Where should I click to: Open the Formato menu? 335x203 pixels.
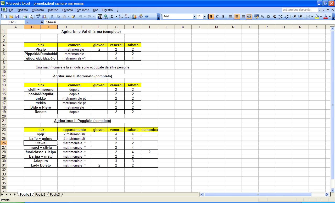pyautogui.click(x=68, y=10)
